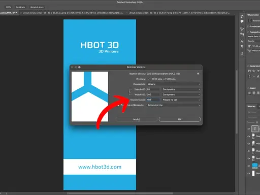The width and height of the screenshot is (260, 195).
Task: Hide the blue fill layer with its eye icon
Action: [x=248, y=166]
